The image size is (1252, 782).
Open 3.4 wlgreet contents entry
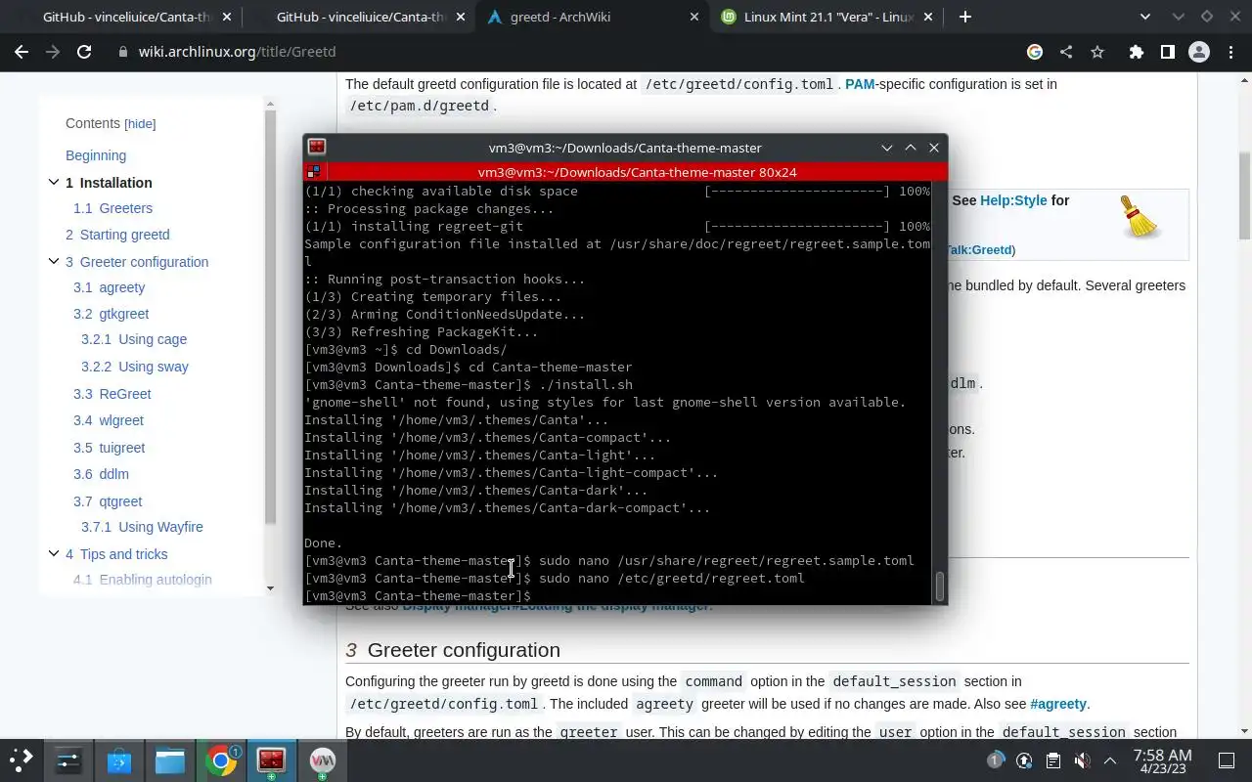coord(109,420)
